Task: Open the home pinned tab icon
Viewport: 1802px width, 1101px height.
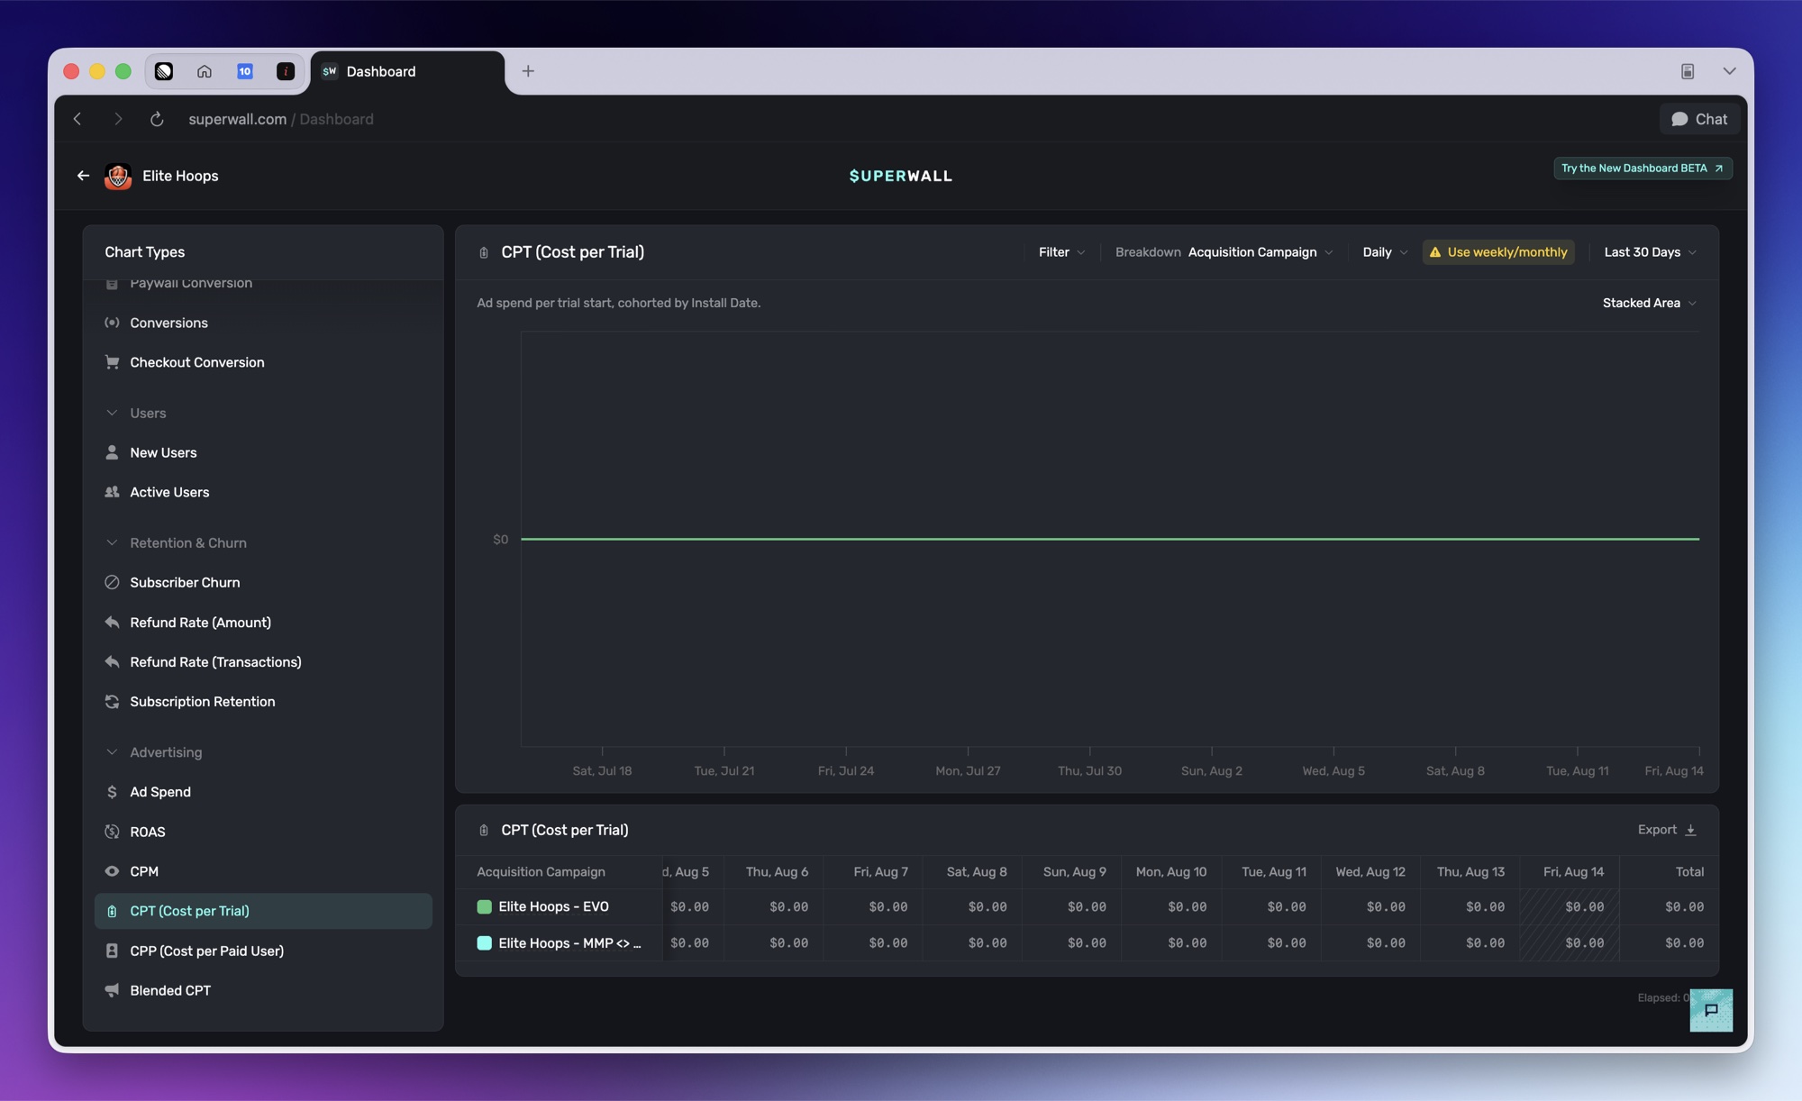Action: 205,71
